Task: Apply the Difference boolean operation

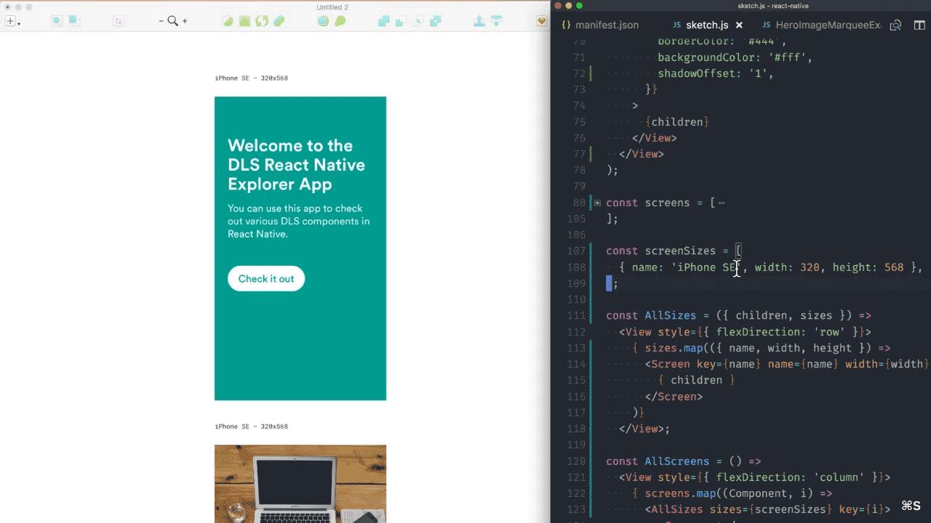Action: point(435,21)
